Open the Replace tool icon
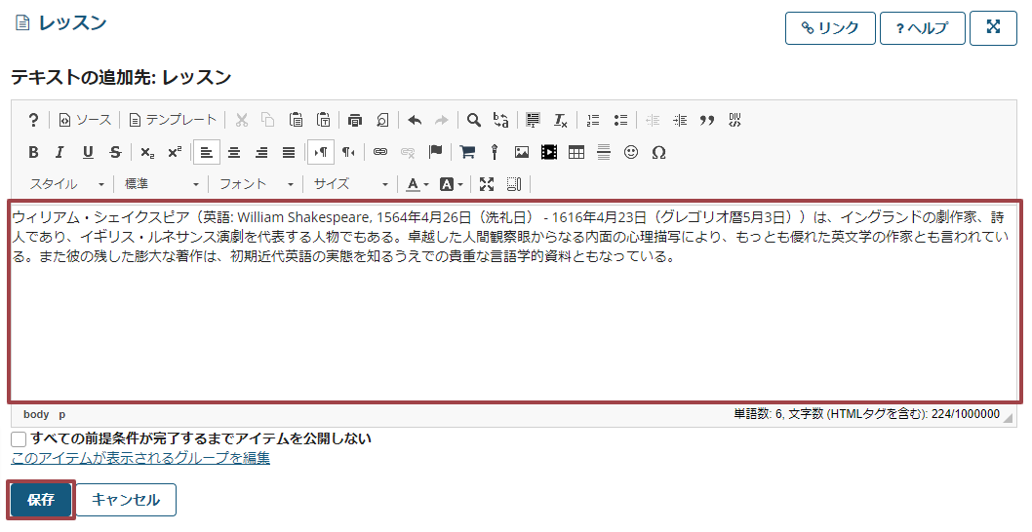Viewport: 1032px width, 532px height. (x=500, y=120)
